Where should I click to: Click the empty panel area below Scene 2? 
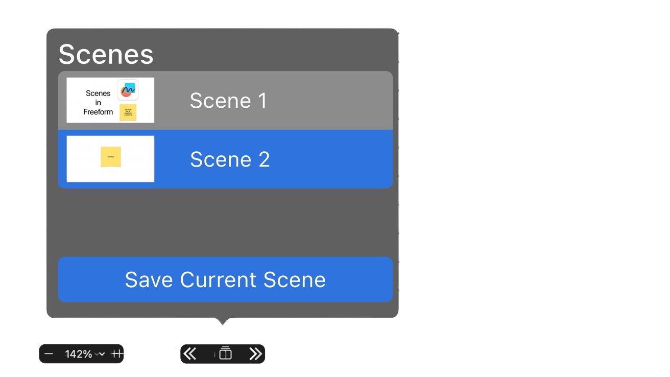[225, 222]
